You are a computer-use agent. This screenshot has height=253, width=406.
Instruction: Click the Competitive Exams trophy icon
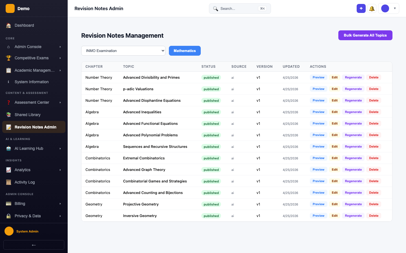click(9, 58)
